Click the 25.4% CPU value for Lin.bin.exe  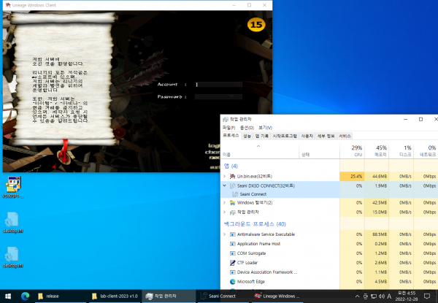coord(352,176)
